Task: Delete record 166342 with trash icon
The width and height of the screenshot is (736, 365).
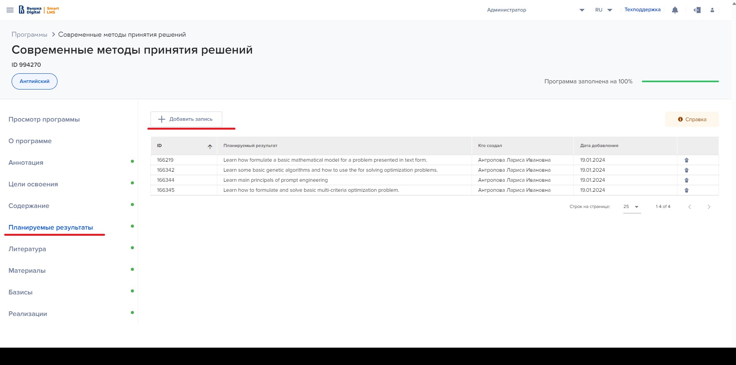Action: (x=687, y=170)
